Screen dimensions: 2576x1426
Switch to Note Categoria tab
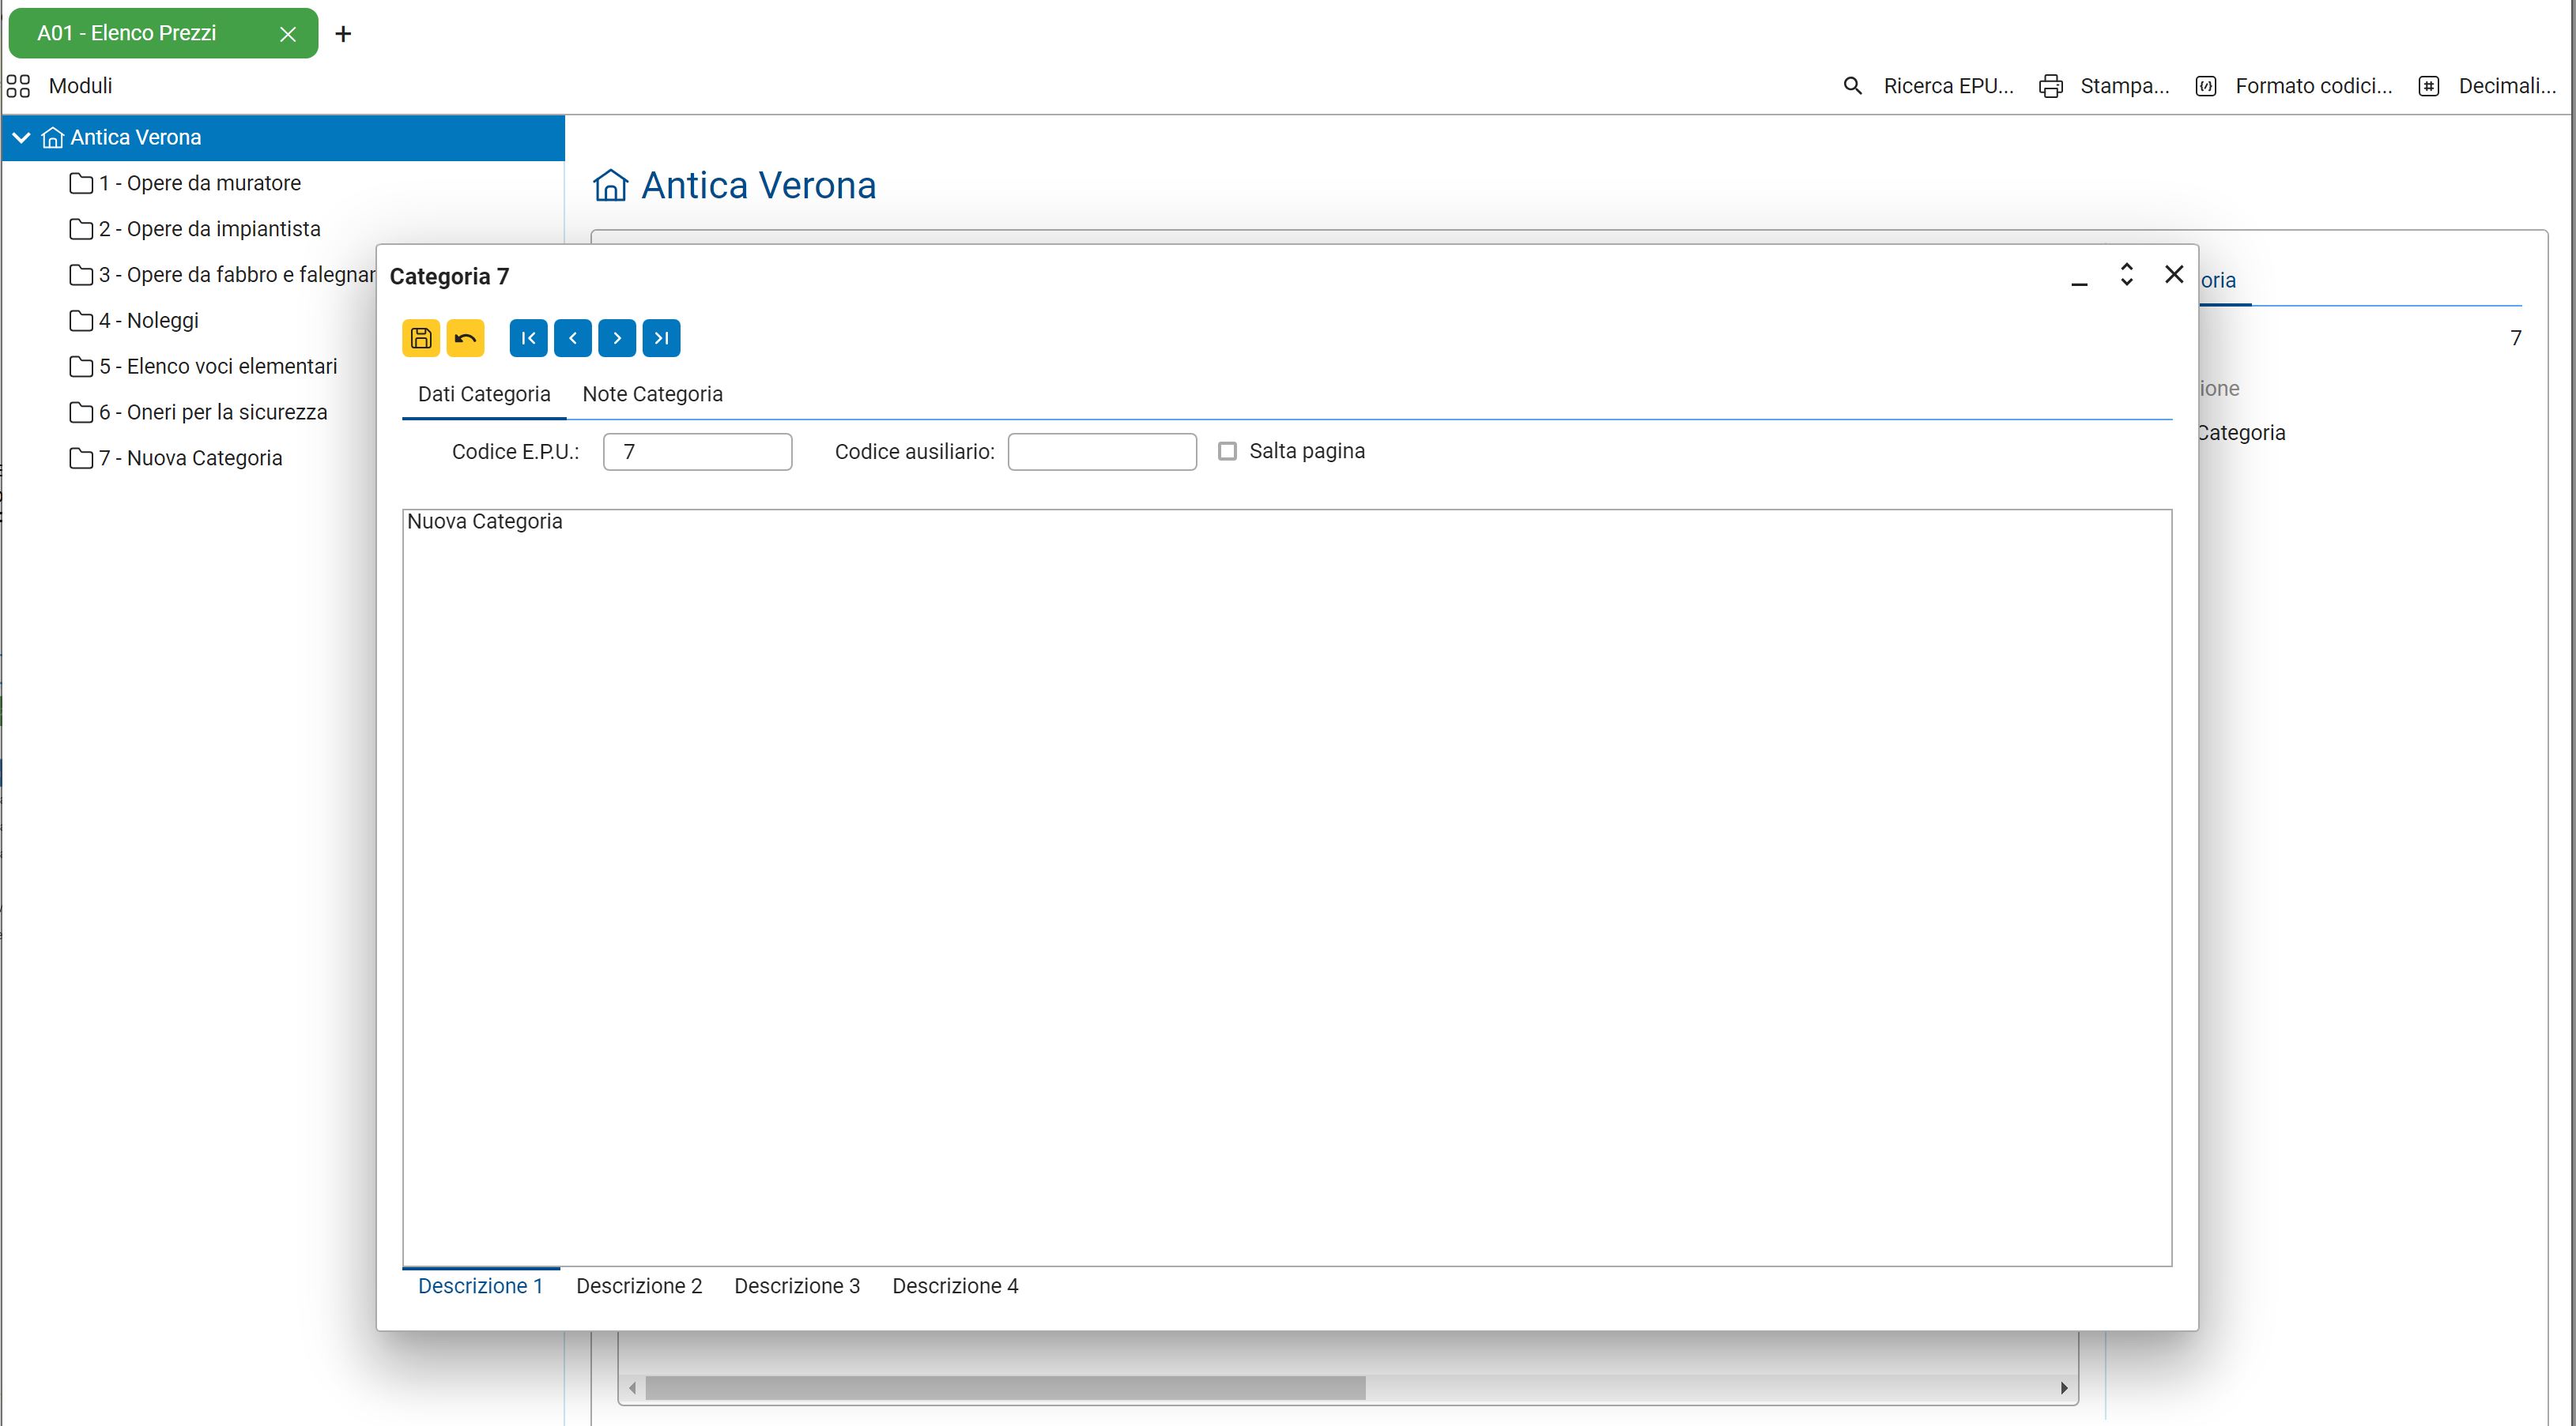652,393
